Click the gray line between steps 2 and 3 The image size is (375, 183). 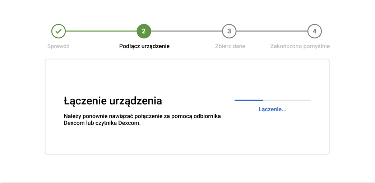(186, 31)
